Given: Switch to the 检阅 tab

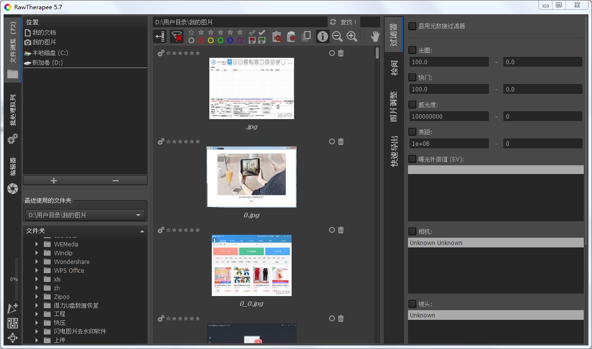Looking at the screenshot, I should (x=394, y=68).
